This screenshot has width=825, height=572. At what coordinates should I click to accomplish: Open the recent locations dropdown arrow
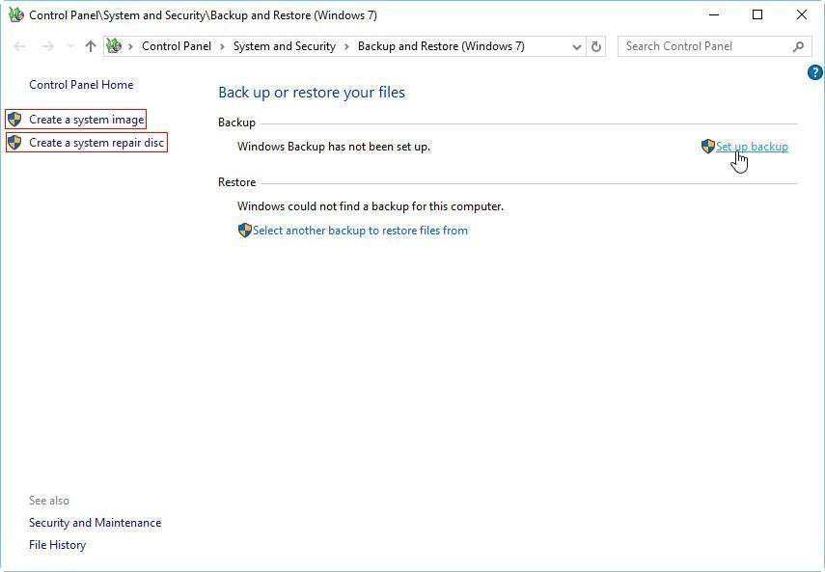[x=70, y=46]
